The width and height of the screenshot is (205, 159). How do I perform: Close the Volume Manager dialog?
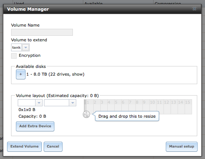tap(194, 9)
